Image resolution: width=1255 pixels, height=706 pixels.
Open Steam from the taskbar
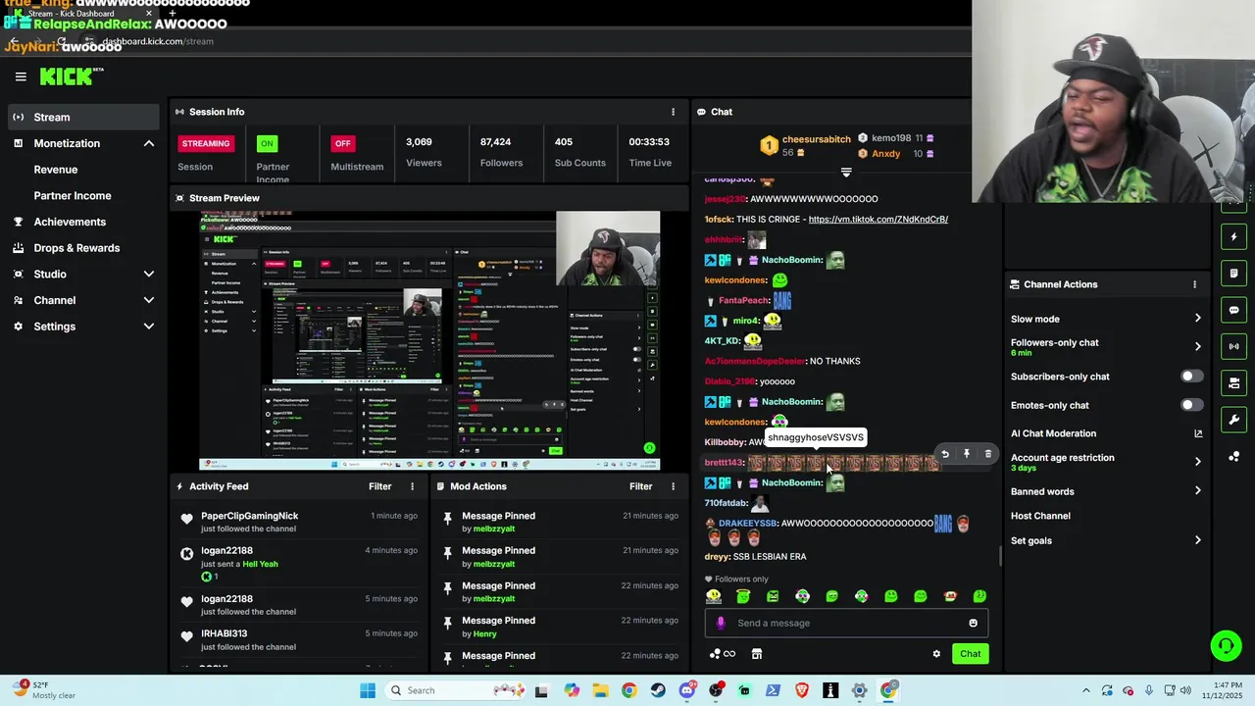click(x=658, y=690)
